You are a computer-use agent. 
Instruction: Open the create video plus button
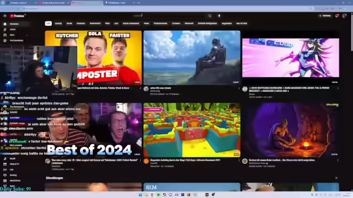pyautogui.click(x=325, y=16)
